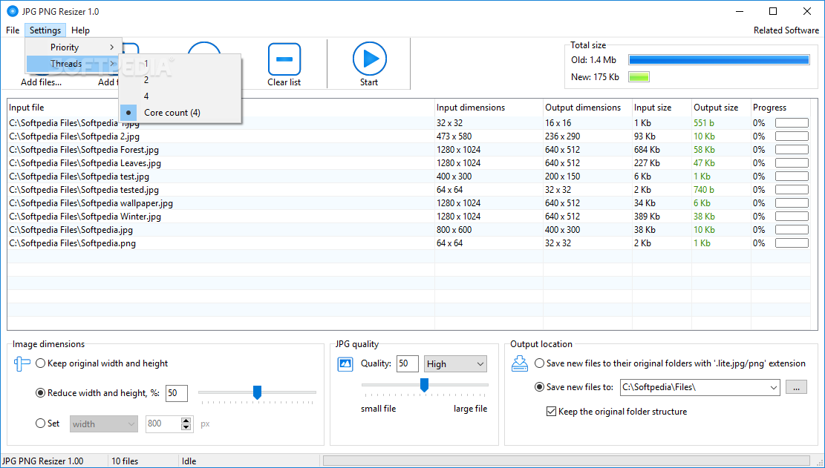
Task: Select the Softpedia test.jpg row
Action: pyautogui.click(x=409, y=177)
